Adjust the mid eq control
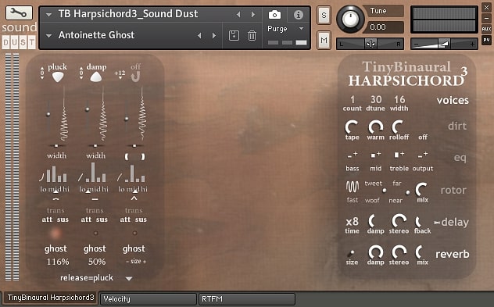The width and height of the screenshot is (494, 307). pyautogui.click(x=375, y=155)
